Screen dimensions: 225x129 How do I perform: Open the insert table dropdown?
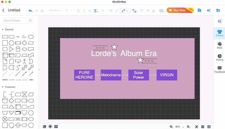coord(162,11)
